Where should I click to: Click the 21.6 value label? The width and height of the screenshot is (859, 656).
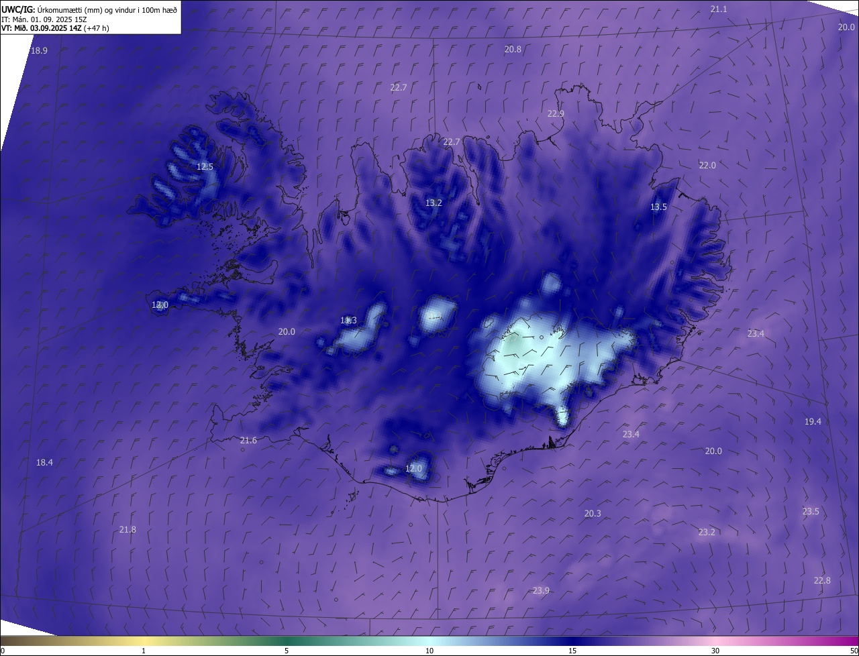point(248,441)
